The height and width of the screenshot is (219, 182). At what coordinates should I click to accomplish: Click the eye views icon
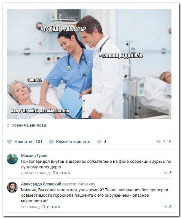[159, 142]
